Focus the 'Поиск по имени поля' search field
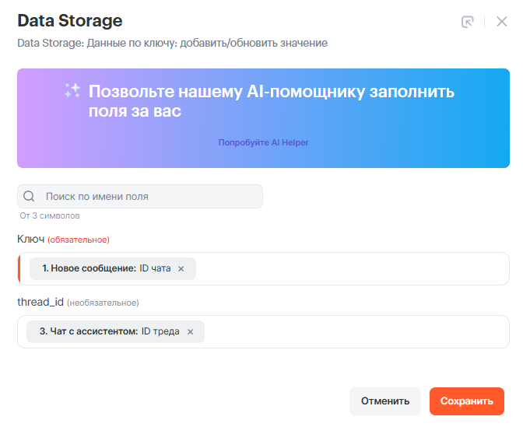This screenshot has width=523, height=427. [148, 197]
